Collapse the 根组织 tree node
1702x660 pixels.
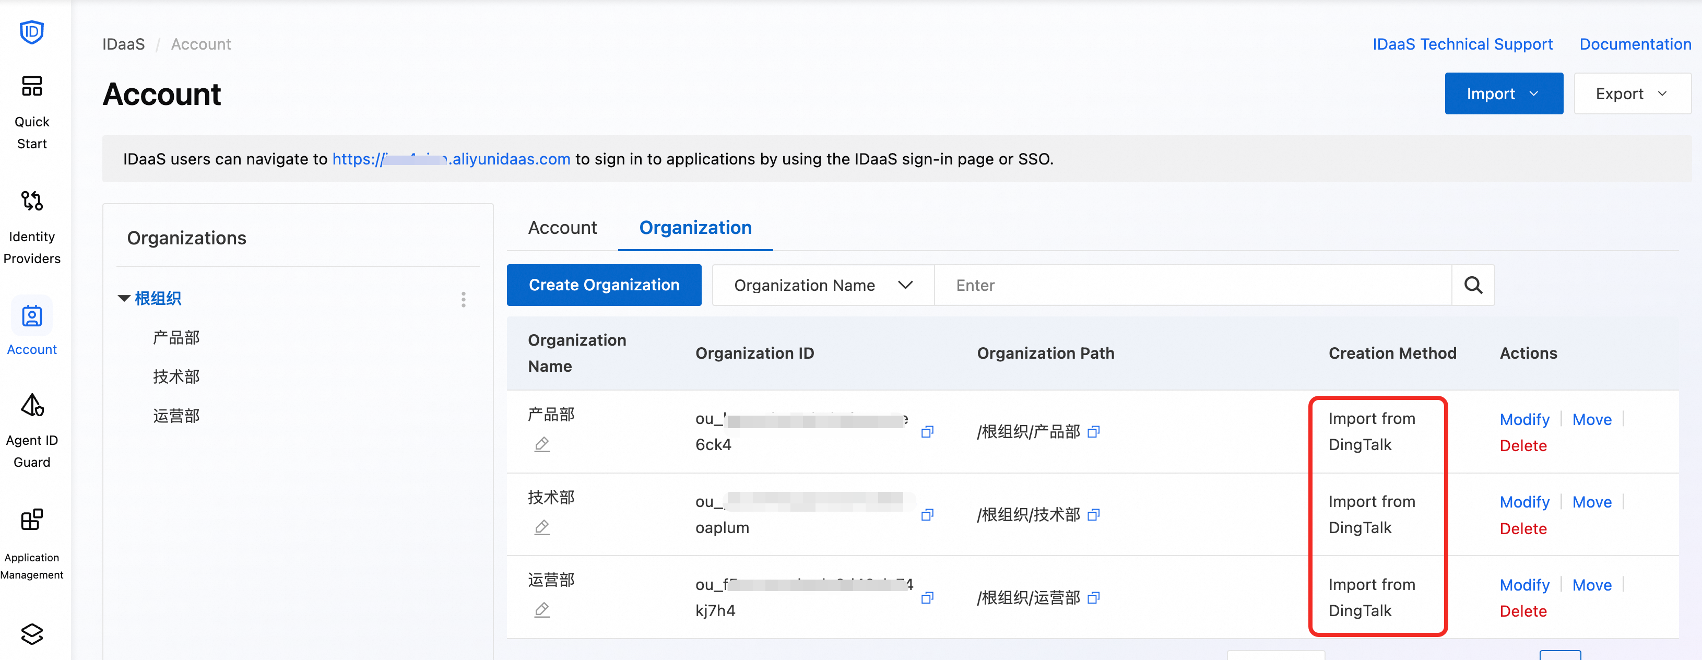coord(124,299)
